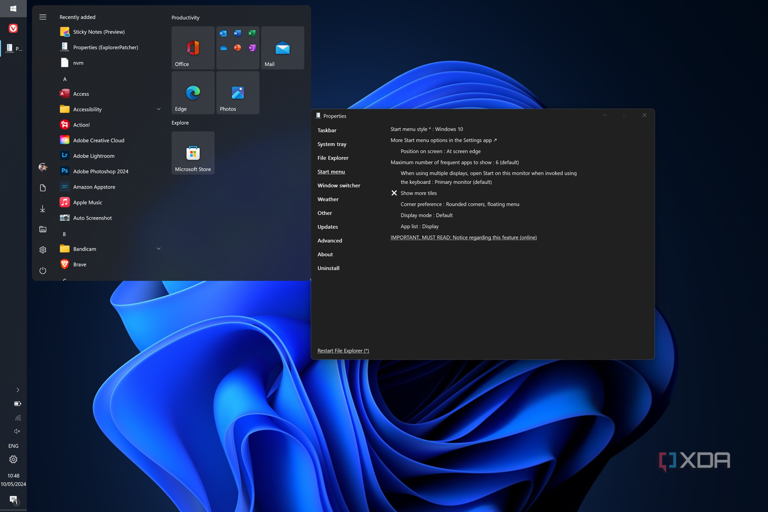Click the letter A group header
The image size is (768, 512).
65,79
